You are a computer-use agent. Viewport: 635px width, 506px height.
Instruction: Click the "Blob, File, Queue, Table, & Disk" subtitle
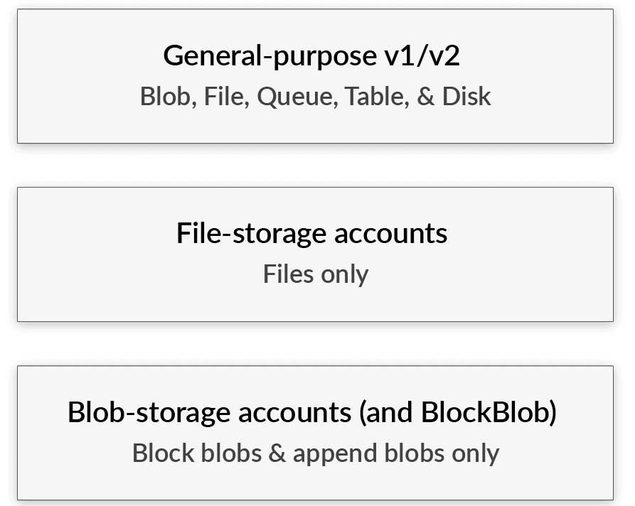coord(315,96)
